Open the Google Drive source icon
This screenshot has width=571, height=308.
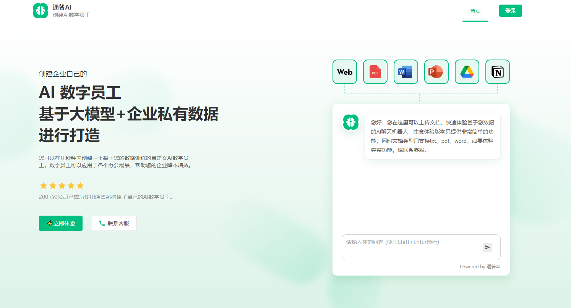coord(467,72)
